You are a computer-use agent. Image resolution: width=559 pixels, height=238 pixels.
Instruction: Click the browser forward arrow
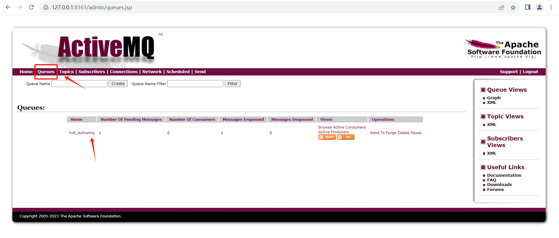pos(20,7)
